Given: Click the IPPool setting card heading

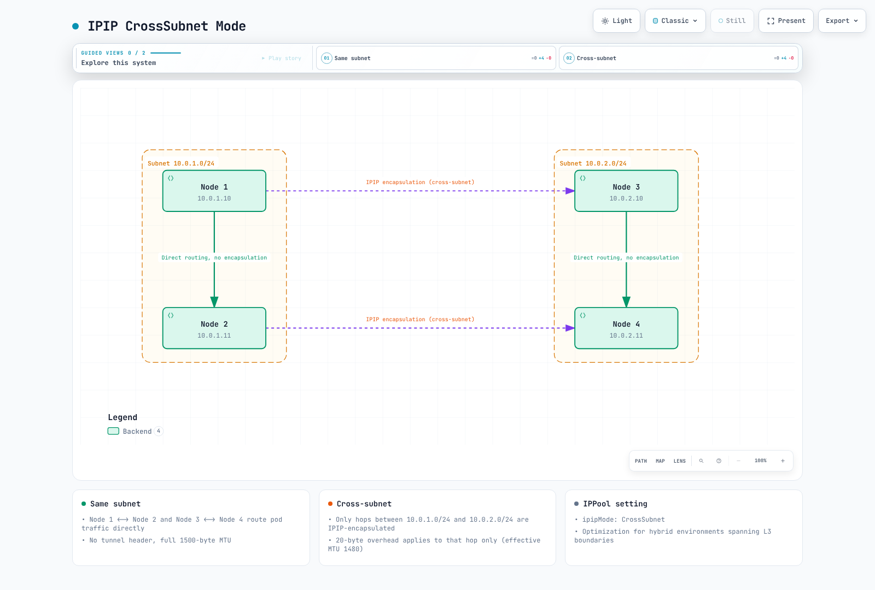Looking at the screenshot, I should pos(615,504).
